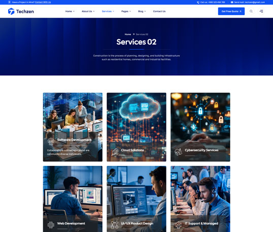Click the UI/UX Product Design card icon

pyautogui.click(x=115, y=225)
